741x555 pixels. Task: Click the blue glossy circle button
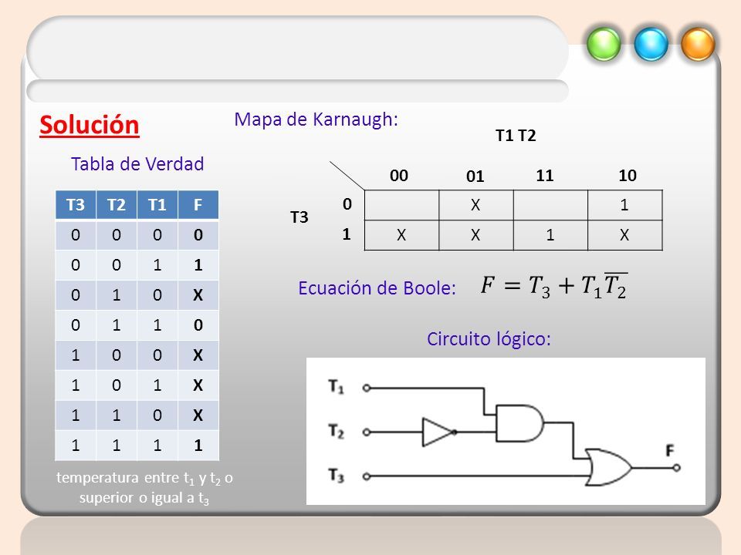tap(651, 45)
